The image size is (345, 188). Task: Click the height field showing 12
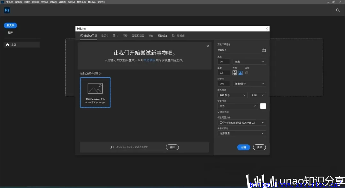224,73
